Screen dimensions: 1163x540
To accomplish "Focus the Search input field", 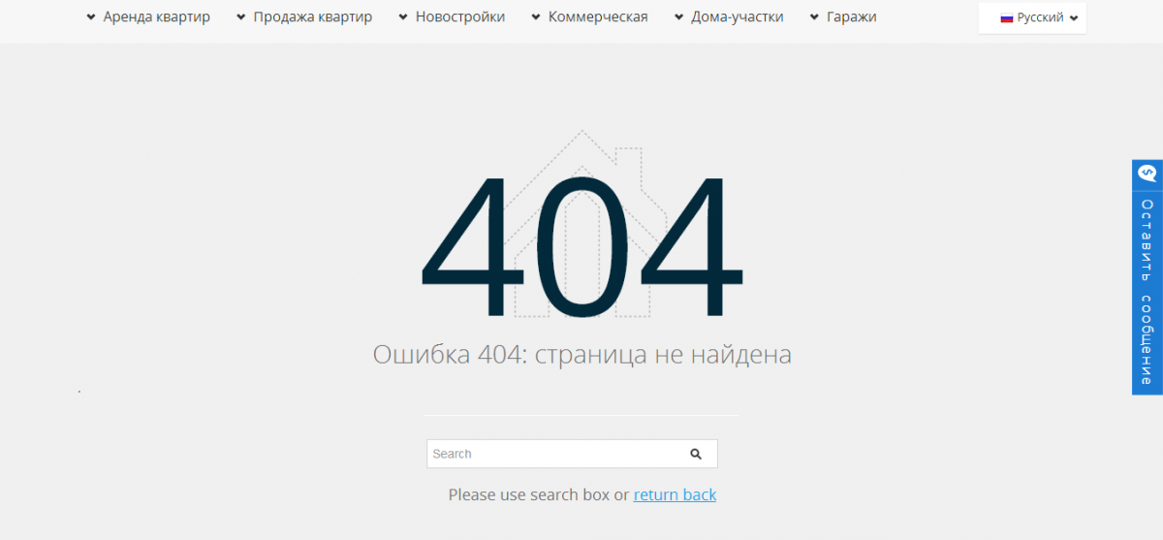I will pyautogui.click(x=572, y=454).
